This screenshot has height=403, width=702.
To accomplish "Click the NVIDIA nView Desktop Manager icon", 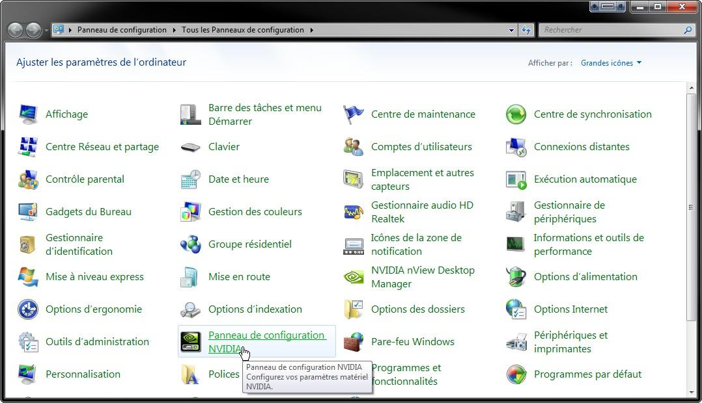I will [354, 277].
